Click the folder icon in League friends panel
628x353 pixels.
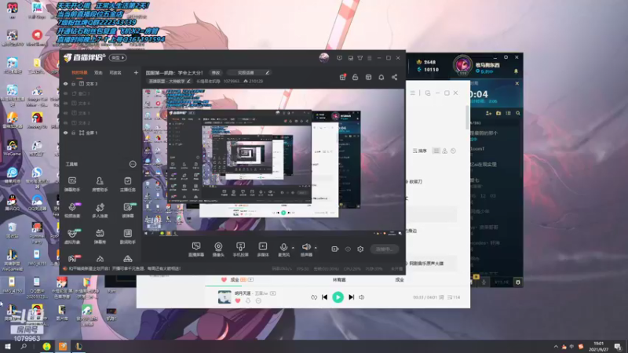498,113
